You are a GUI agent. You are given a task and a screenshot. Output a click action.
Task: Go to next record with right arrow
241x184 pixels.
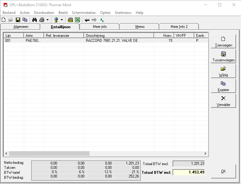point(94,20)
